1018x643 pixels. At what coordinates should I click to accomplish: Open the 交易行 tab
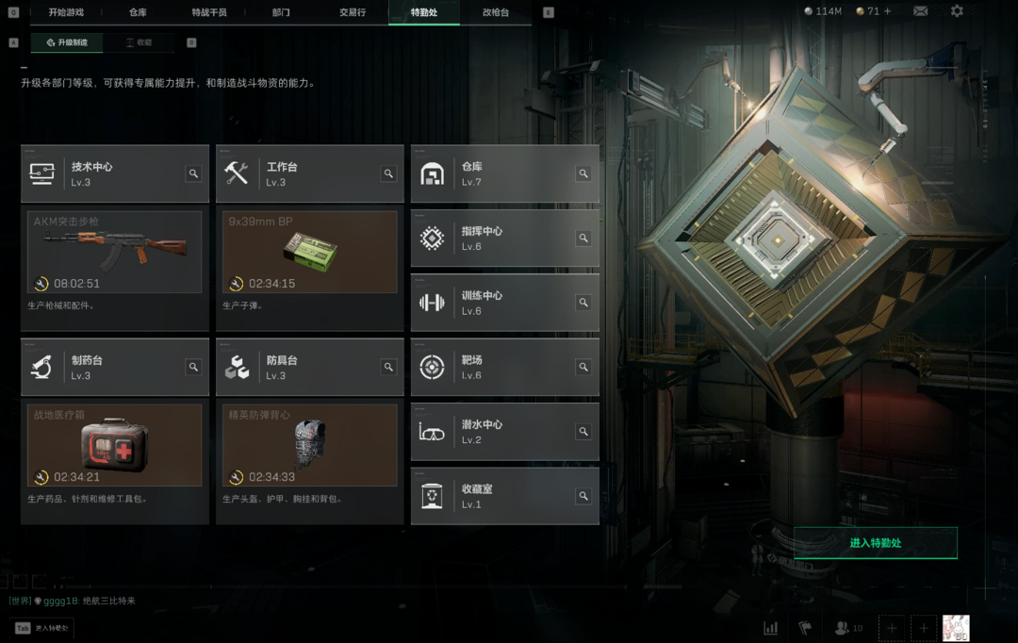pyautogui.click(x=353, y=12)
